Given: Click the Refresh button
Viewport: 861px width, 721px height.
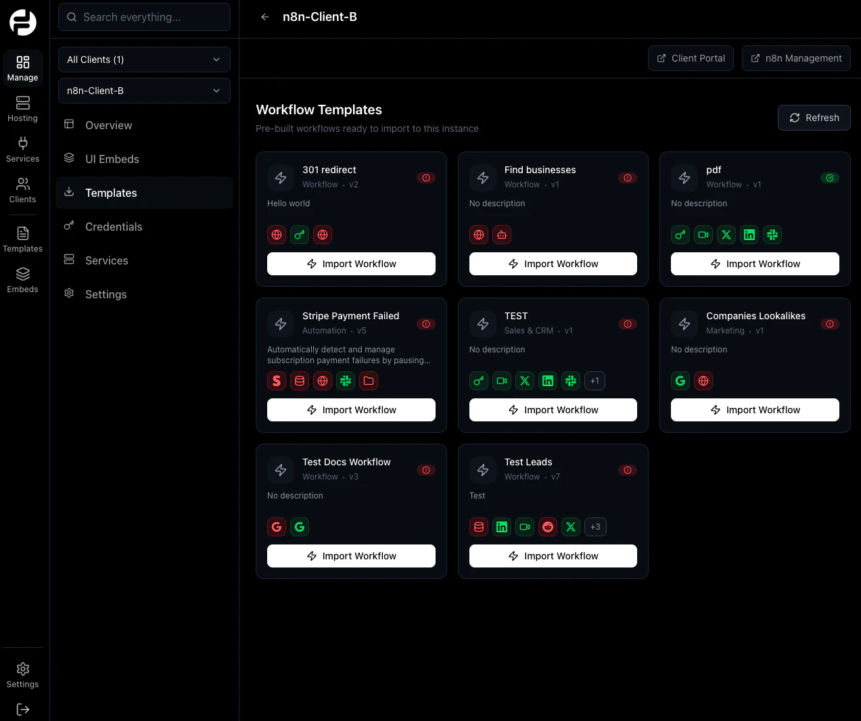Looking at the screenshot, I should tap(814, 118).
